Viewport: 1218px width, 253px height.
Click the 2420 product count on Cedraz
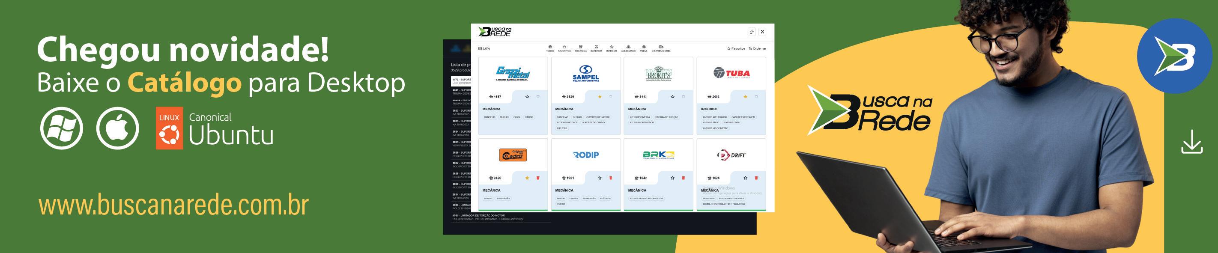(x=495, y=178)
